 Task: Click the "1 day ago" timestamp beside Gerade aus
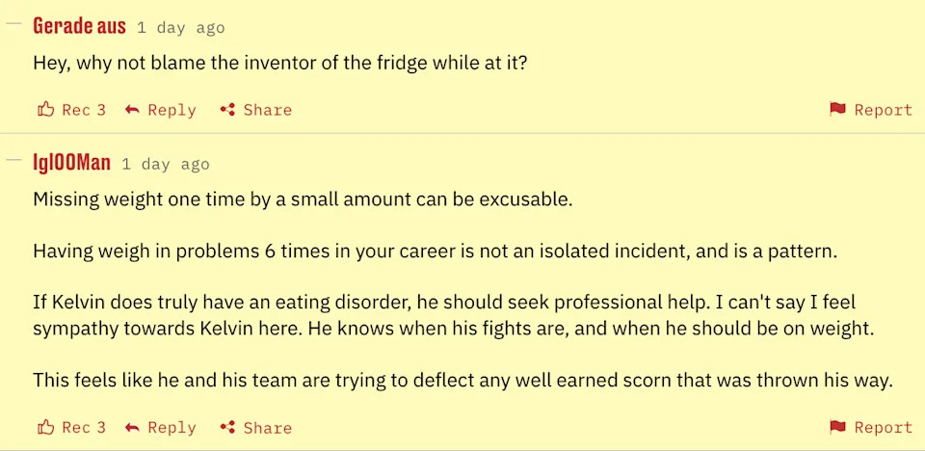coord(180,28)
